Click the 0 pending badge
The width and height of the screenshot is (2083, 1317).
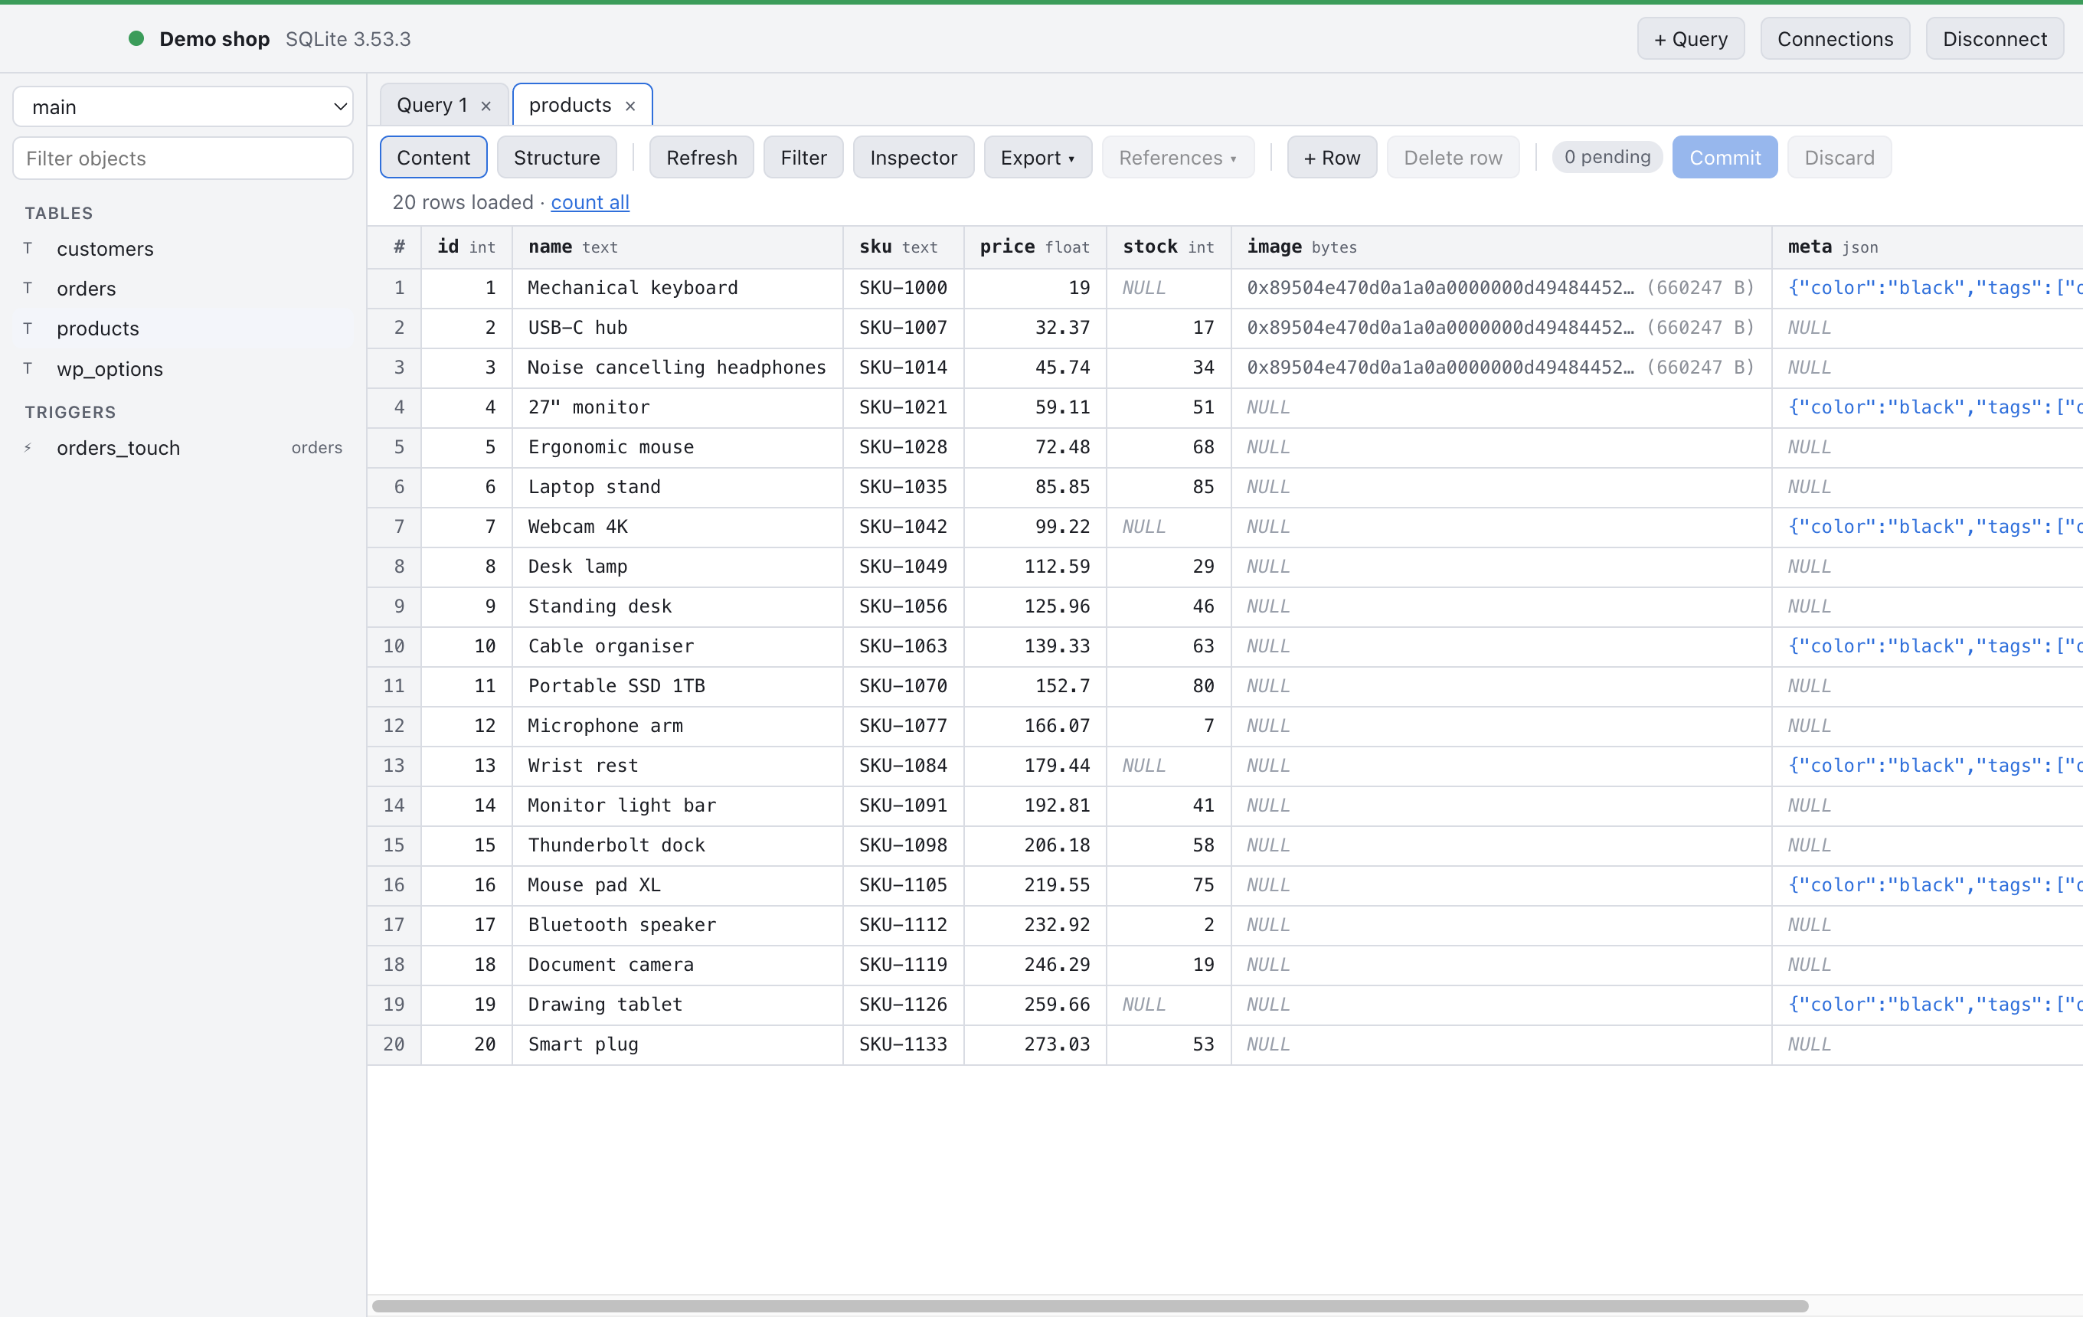[x=1607, y=158]
